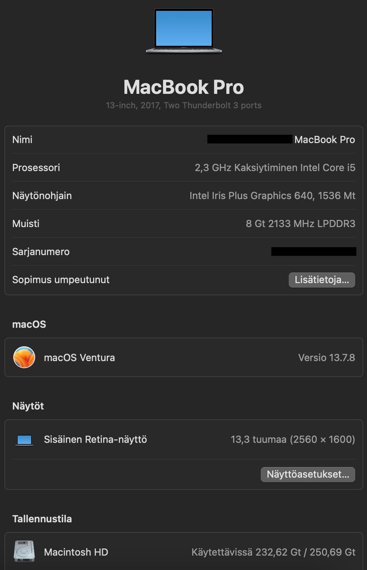Click the macOS Ventura logo icon

point(24,357)
